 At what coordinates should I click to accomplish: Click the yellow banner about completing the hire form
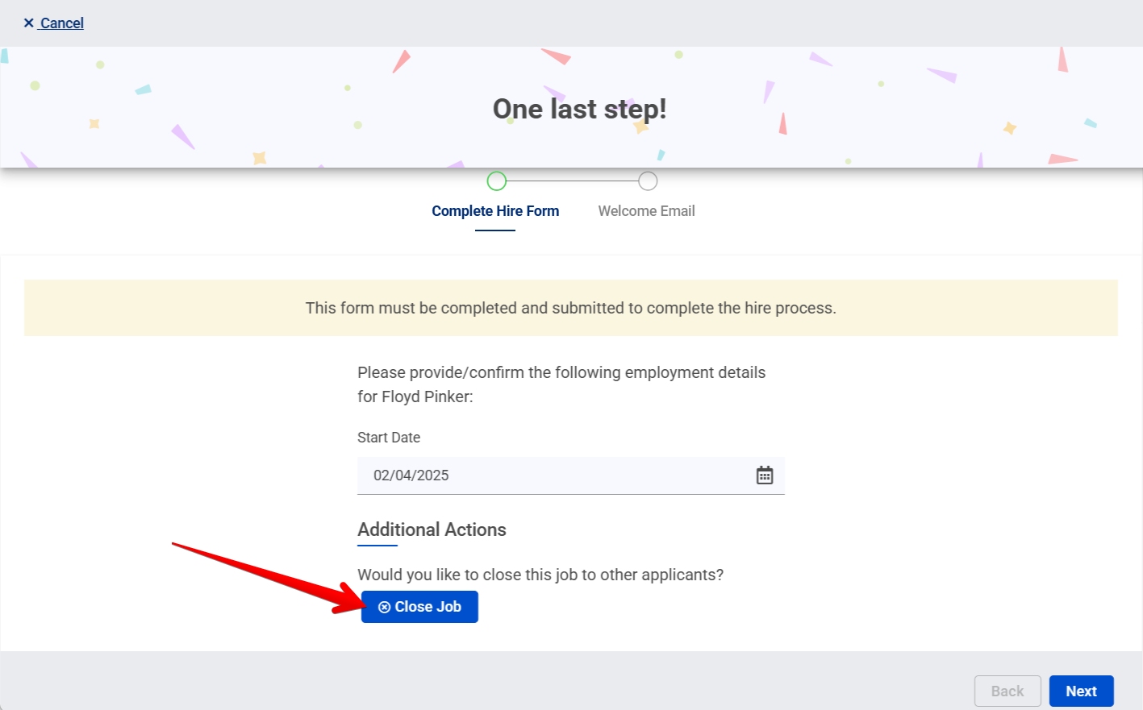(570, 308)
